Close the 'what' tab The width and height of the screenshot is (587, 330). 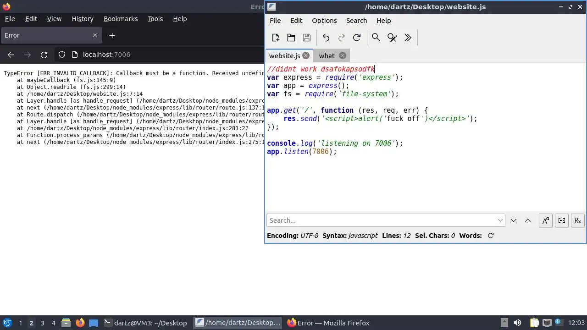343,55
